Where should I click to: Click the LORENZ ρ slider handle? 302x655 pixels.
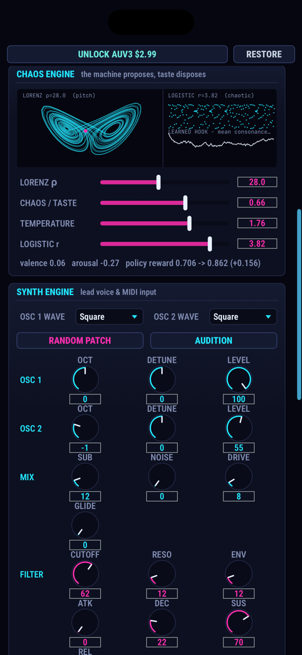coord(158,182)
